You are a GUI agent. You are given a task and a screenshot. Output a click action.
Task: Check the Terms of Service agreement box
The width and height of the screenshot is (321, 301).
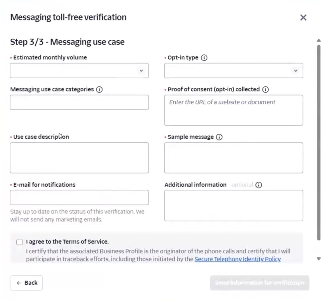coord(20,242)
